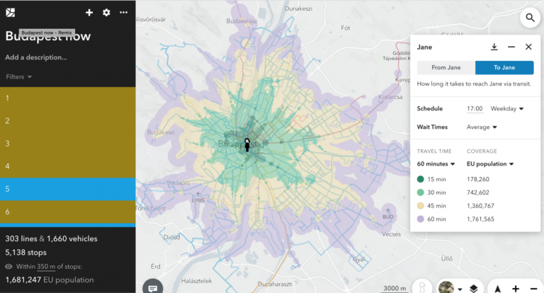Select line row 3
This screenshot has height=293, width=544.
pyautogui.click(x=68, y=144)
